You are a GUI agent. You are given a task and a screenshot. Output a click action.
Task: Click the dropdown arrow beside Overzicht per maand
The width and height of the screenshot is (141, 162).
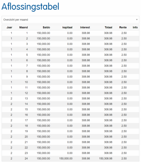point(137,20)
